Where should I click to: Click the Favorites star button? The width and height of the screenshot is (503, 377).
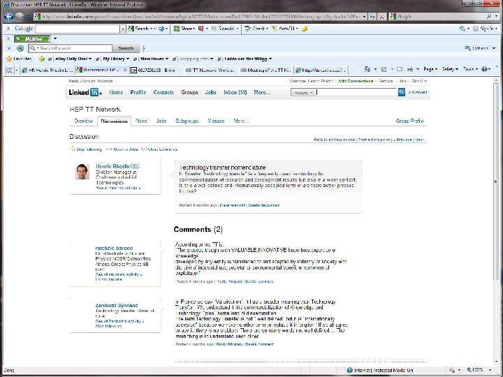pos(19,59)
